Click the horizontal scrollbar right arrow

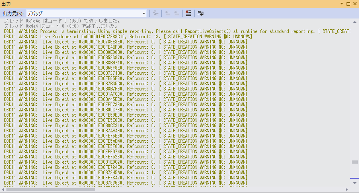pos(347,189)
